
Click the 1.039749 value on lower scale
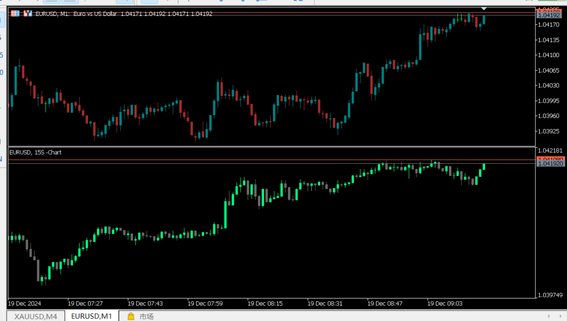pos(550,295)
